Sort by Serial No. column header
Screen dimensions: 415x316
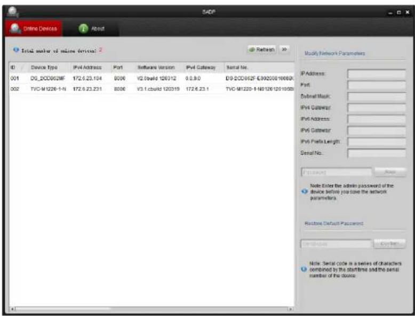(259, 68)
